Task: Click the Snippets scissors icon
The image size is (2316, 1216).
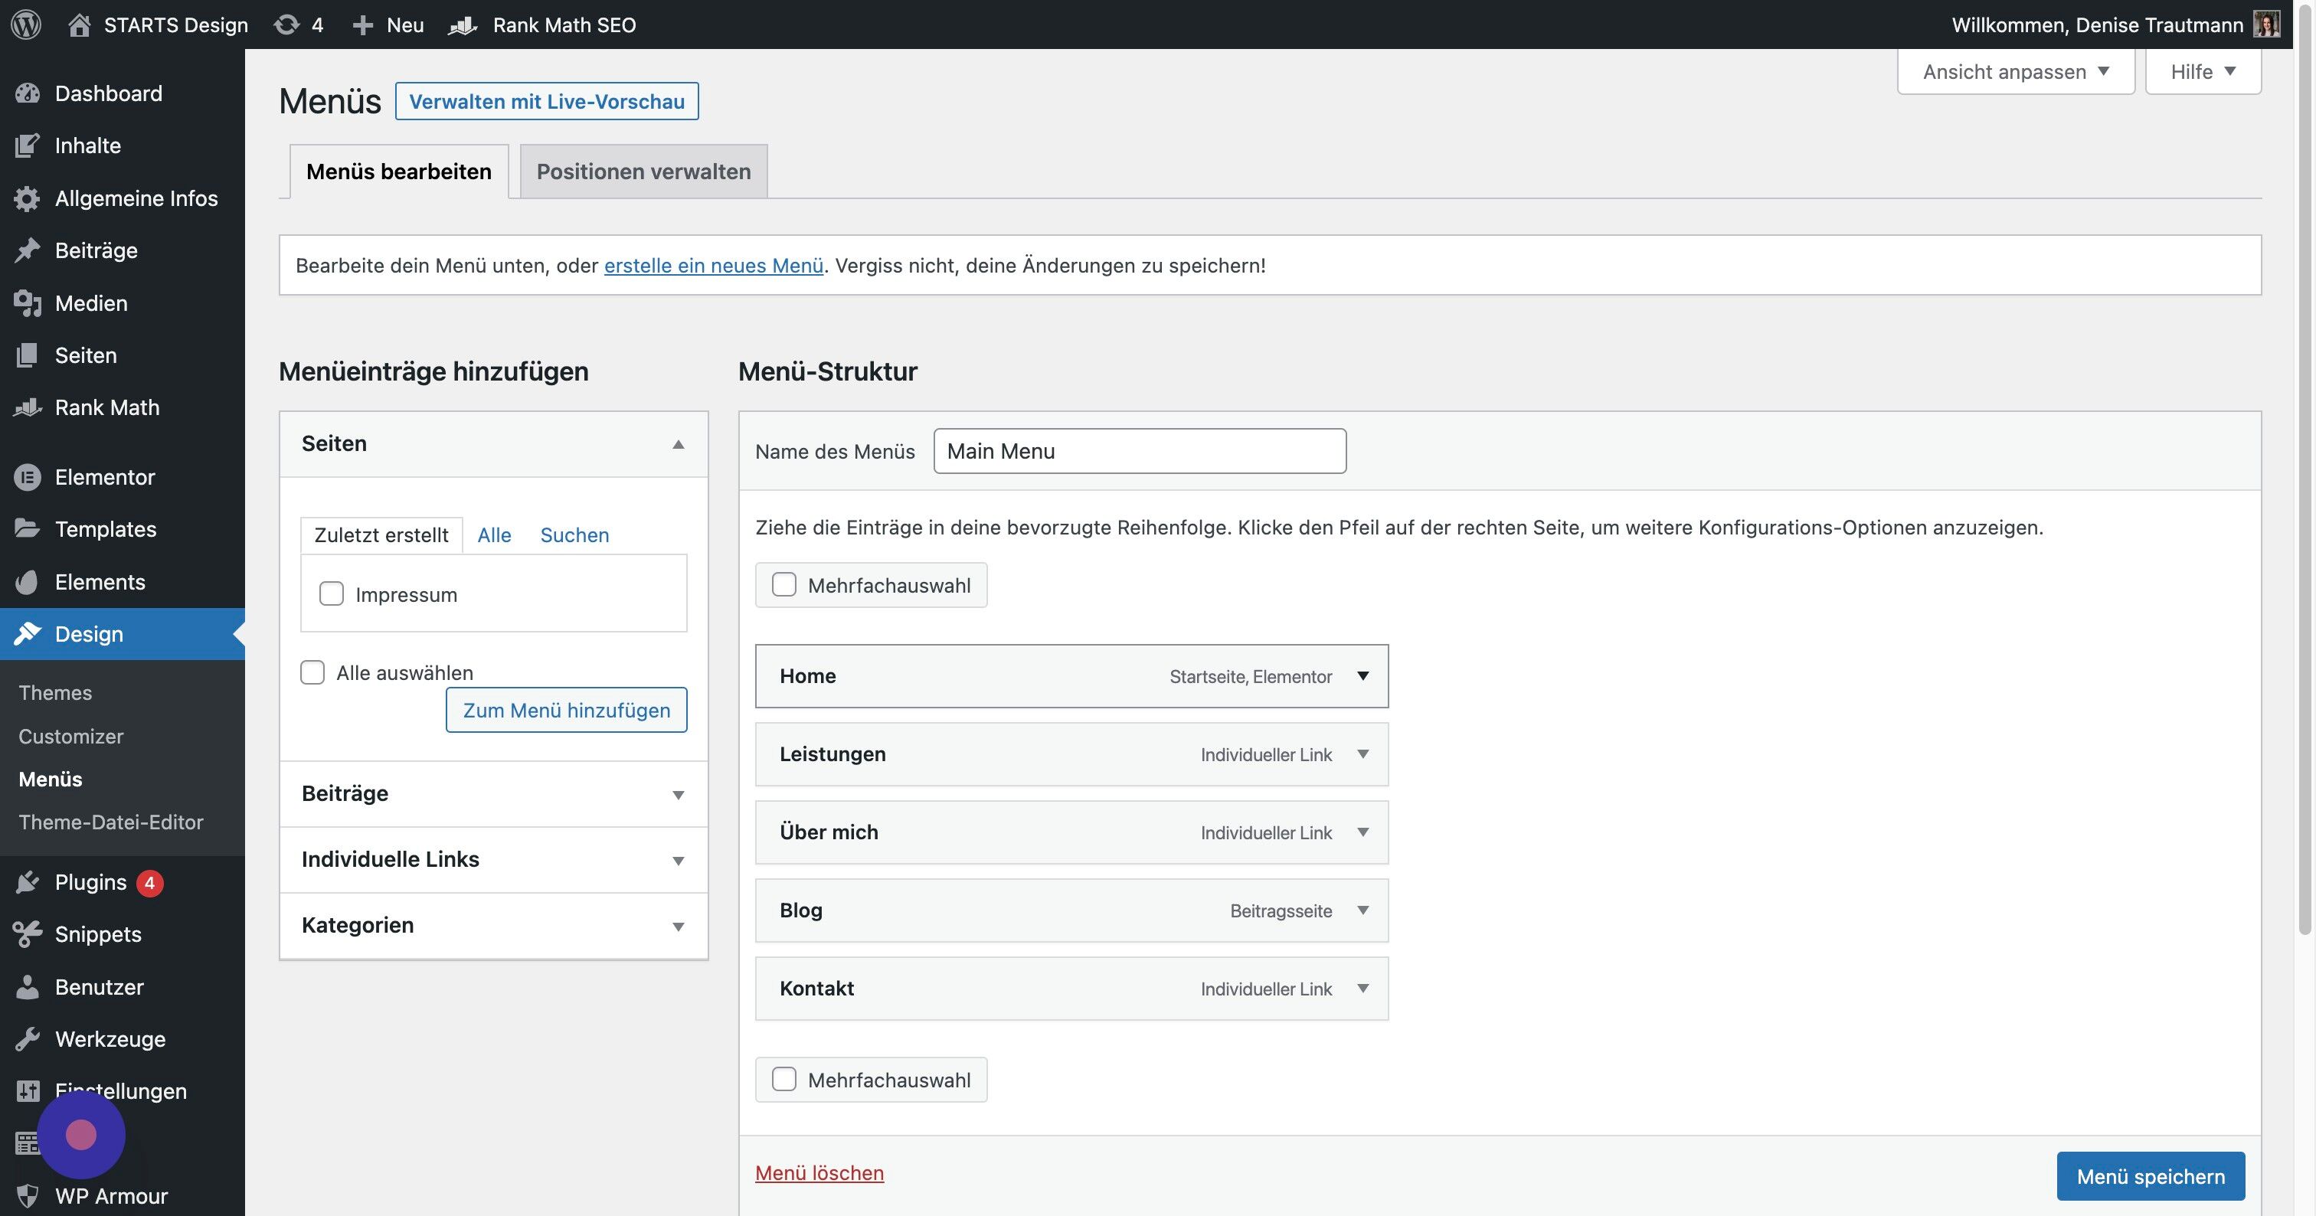Action: [x=28, y=935]
